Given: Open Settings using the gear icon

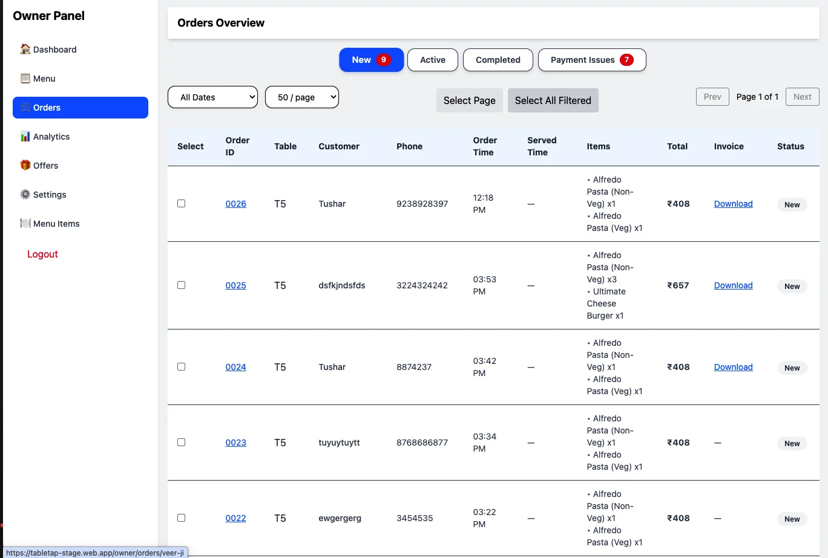Looking at the screenshot, I should (x=25, y=194).
